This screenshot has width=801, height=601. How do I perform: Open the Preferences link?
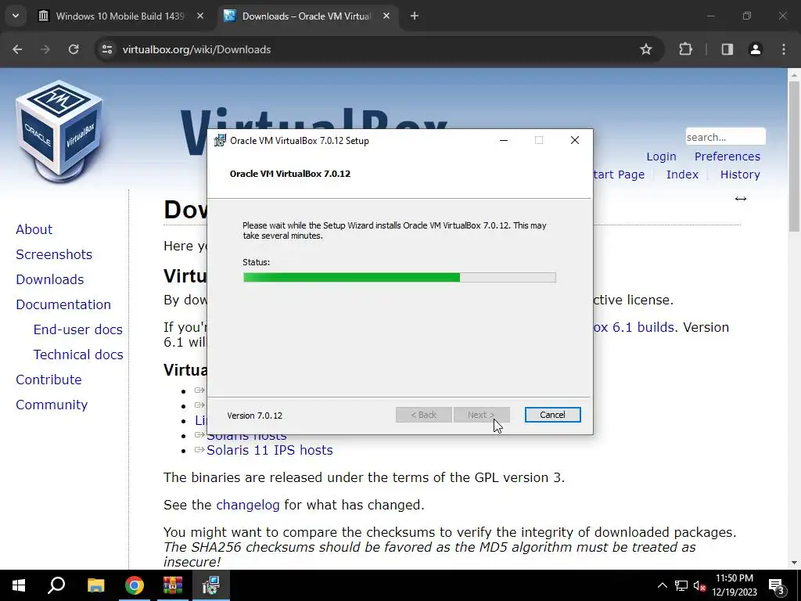point(727,157)
